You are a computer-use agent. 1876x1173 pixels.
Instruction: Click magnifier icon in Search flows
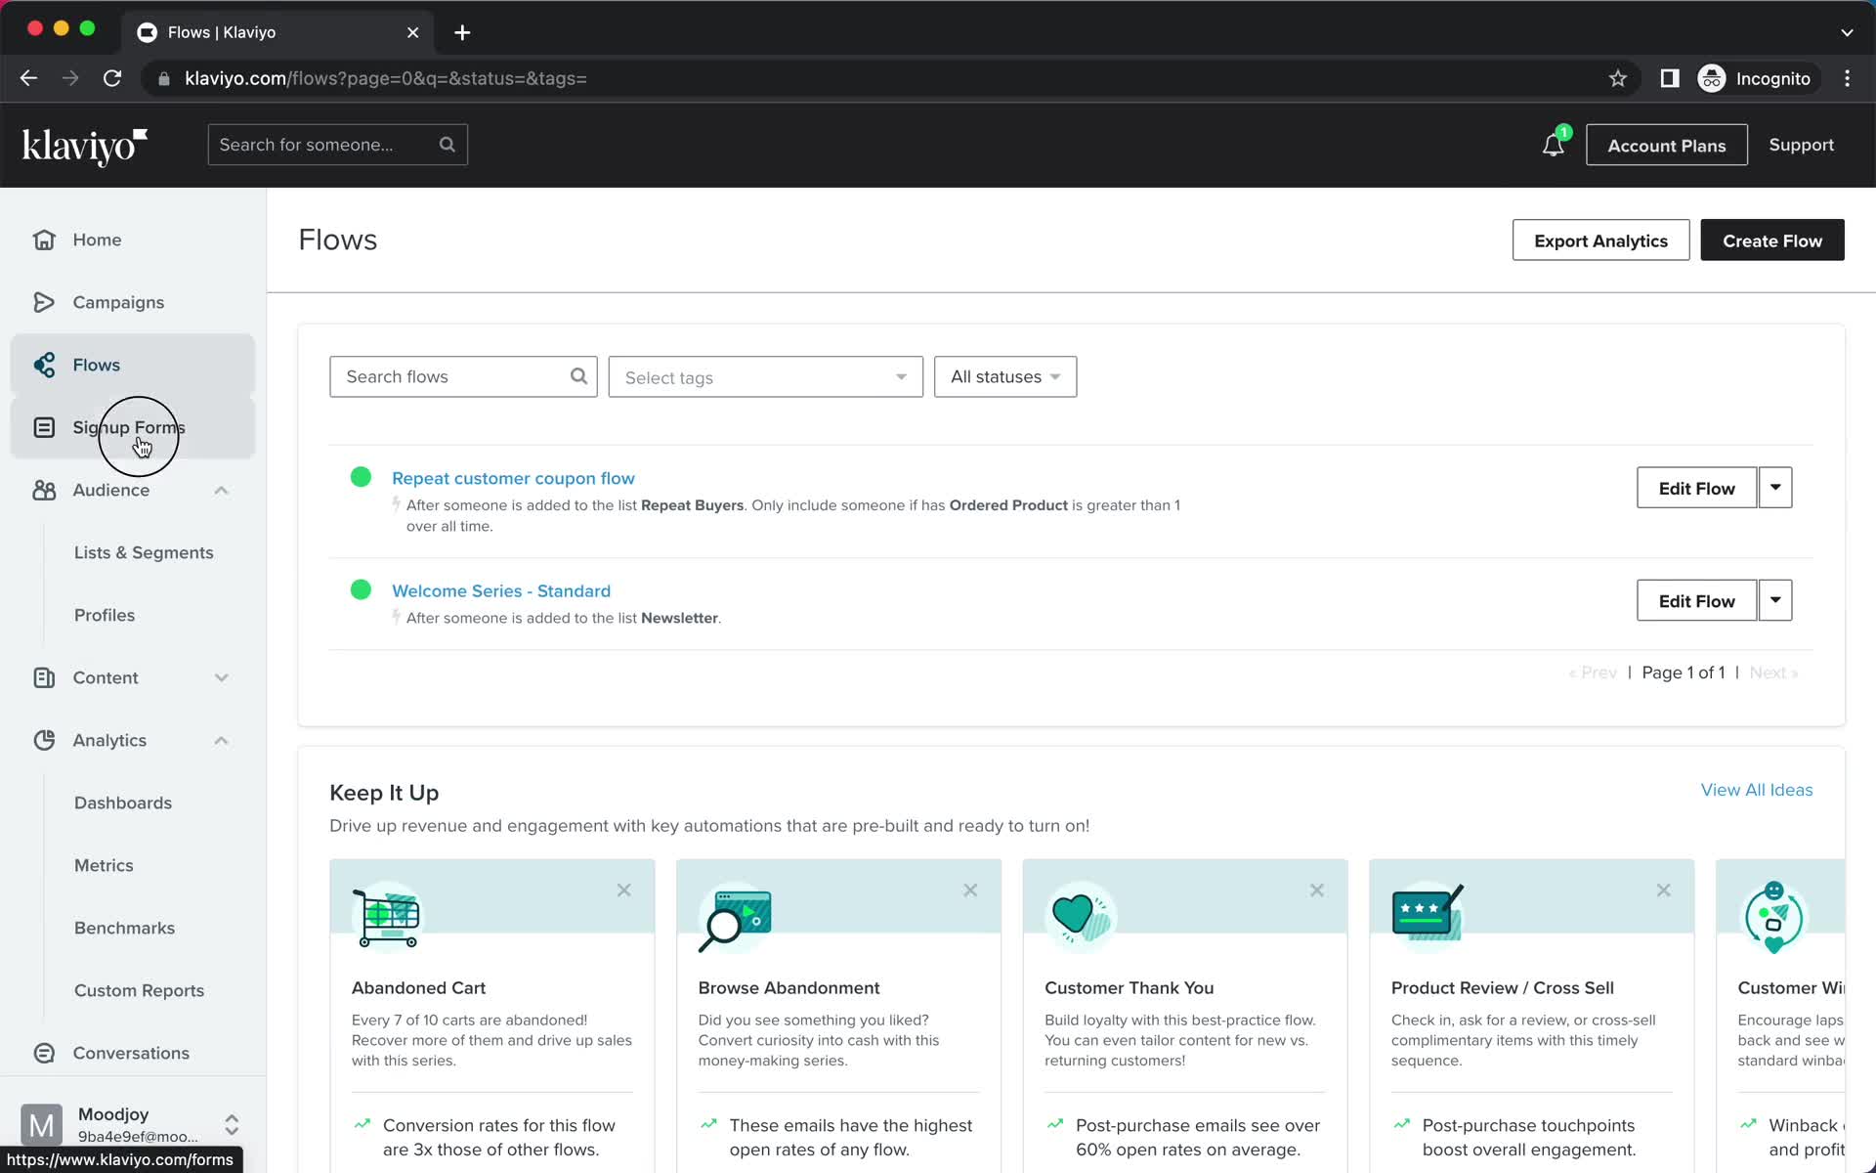[x=578, y=376]
